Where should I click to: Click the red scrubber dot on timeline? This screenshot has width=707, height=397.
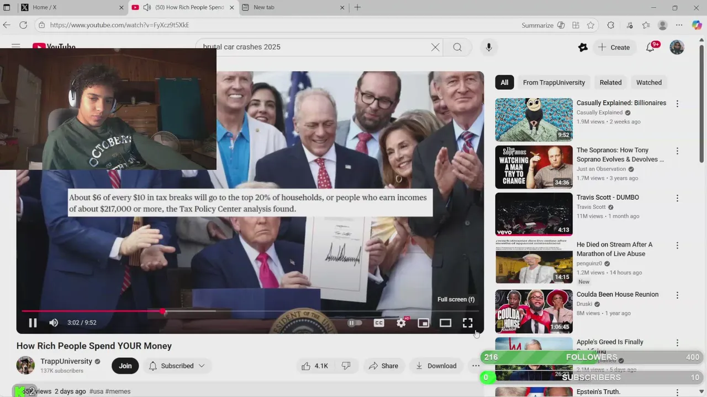163,312
